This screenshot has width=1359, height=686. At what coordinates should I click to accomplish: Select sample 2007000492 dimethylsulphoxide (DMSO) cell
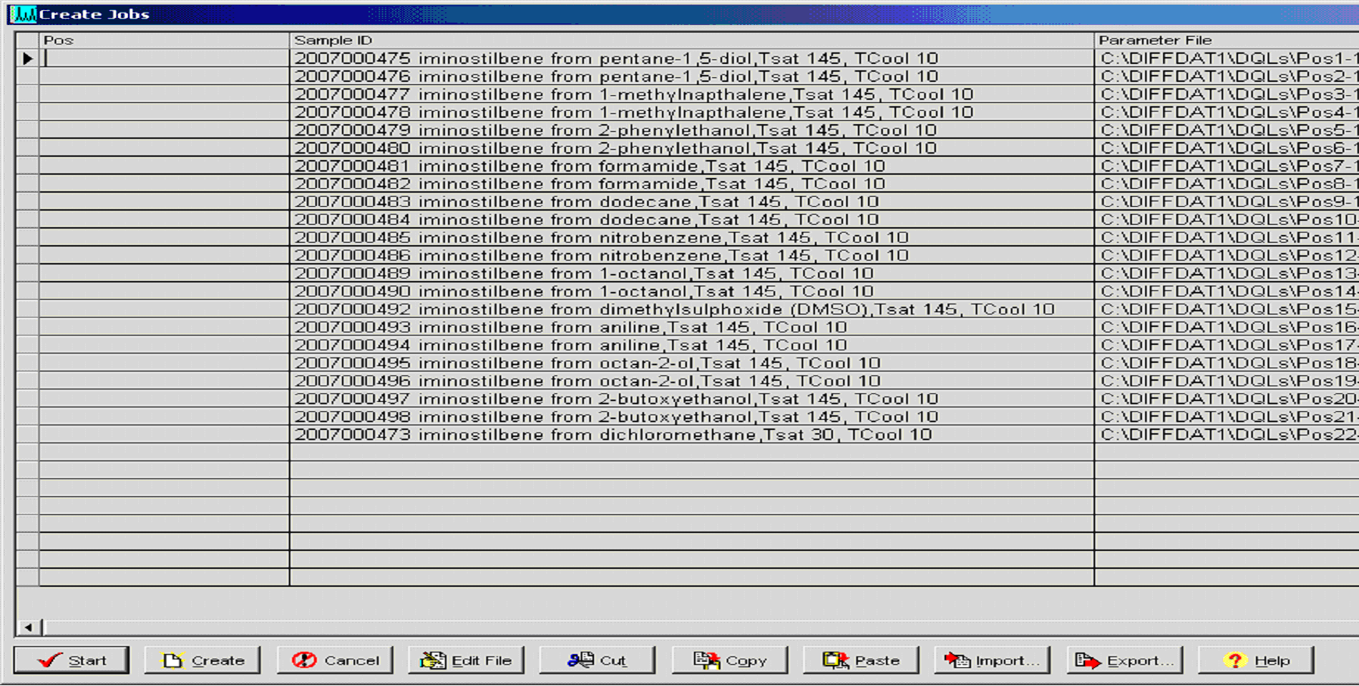pyautogui.click(x=692, y=310)
